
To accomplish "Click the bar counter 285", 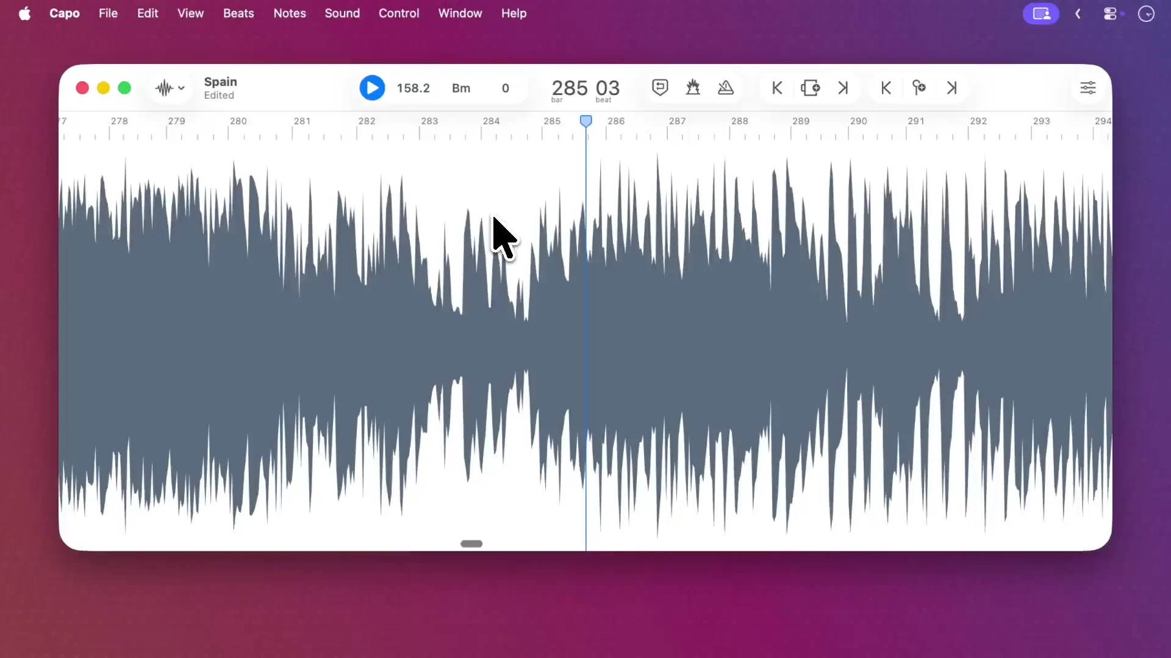I will (x=569, y=88).
